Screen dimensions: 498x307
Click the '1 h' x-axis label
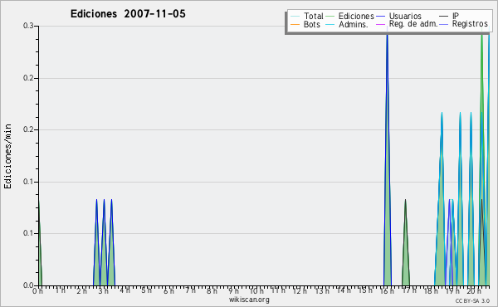(x=60, y=290)
